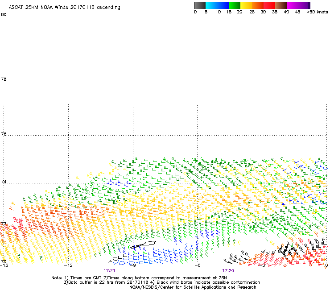This screenshot has height=290, width=330.
Task: Click the -15 longitude axis label
Action: coord(4,265)
